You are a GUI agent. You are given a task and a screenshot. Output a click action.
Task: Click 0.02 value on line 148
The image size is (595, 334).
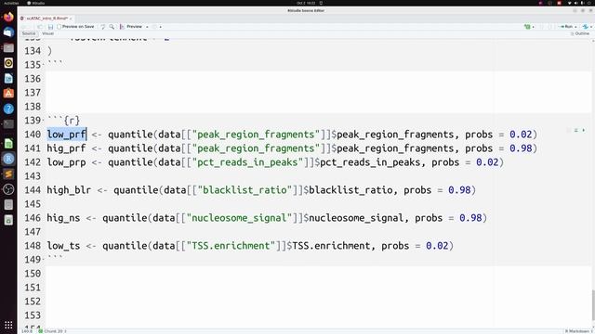pyautogui.click(x=437, y=246)
